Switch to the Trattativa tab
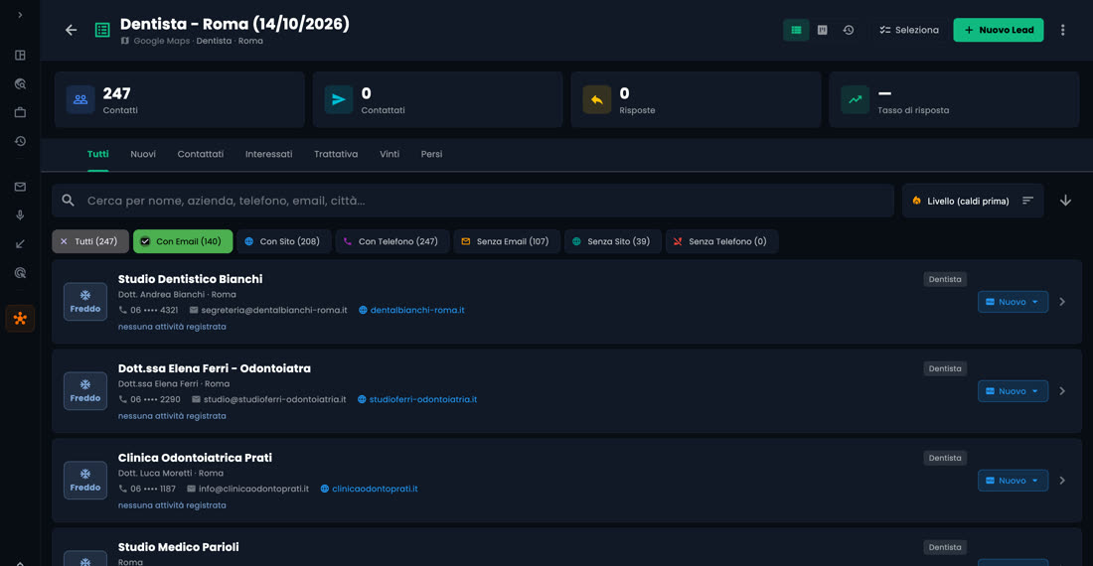The image size is (1093, 566). [x=336, y=154]
